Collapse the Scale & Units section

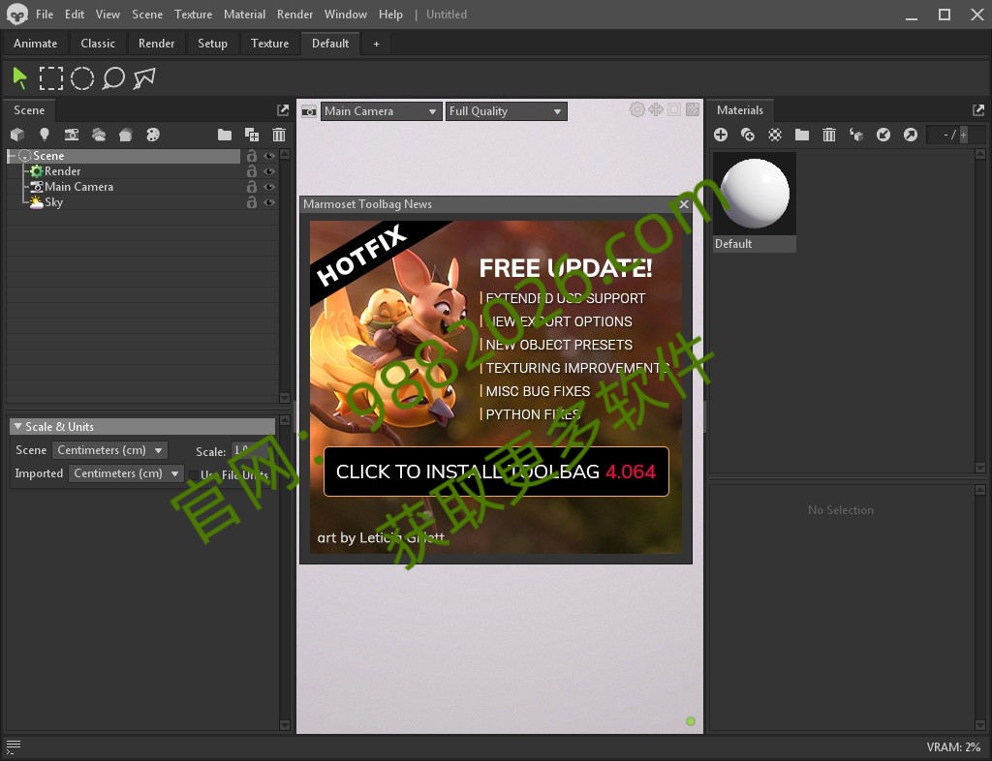(17, 427)
